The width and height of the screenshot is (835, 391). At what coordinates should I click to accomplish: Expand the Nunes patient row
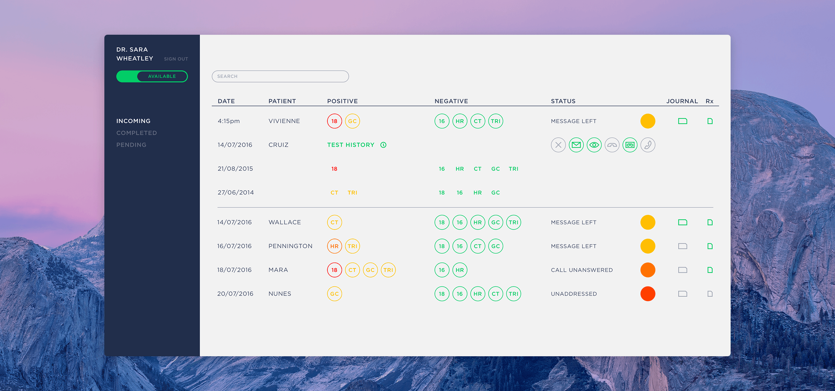tap(280, 294)
